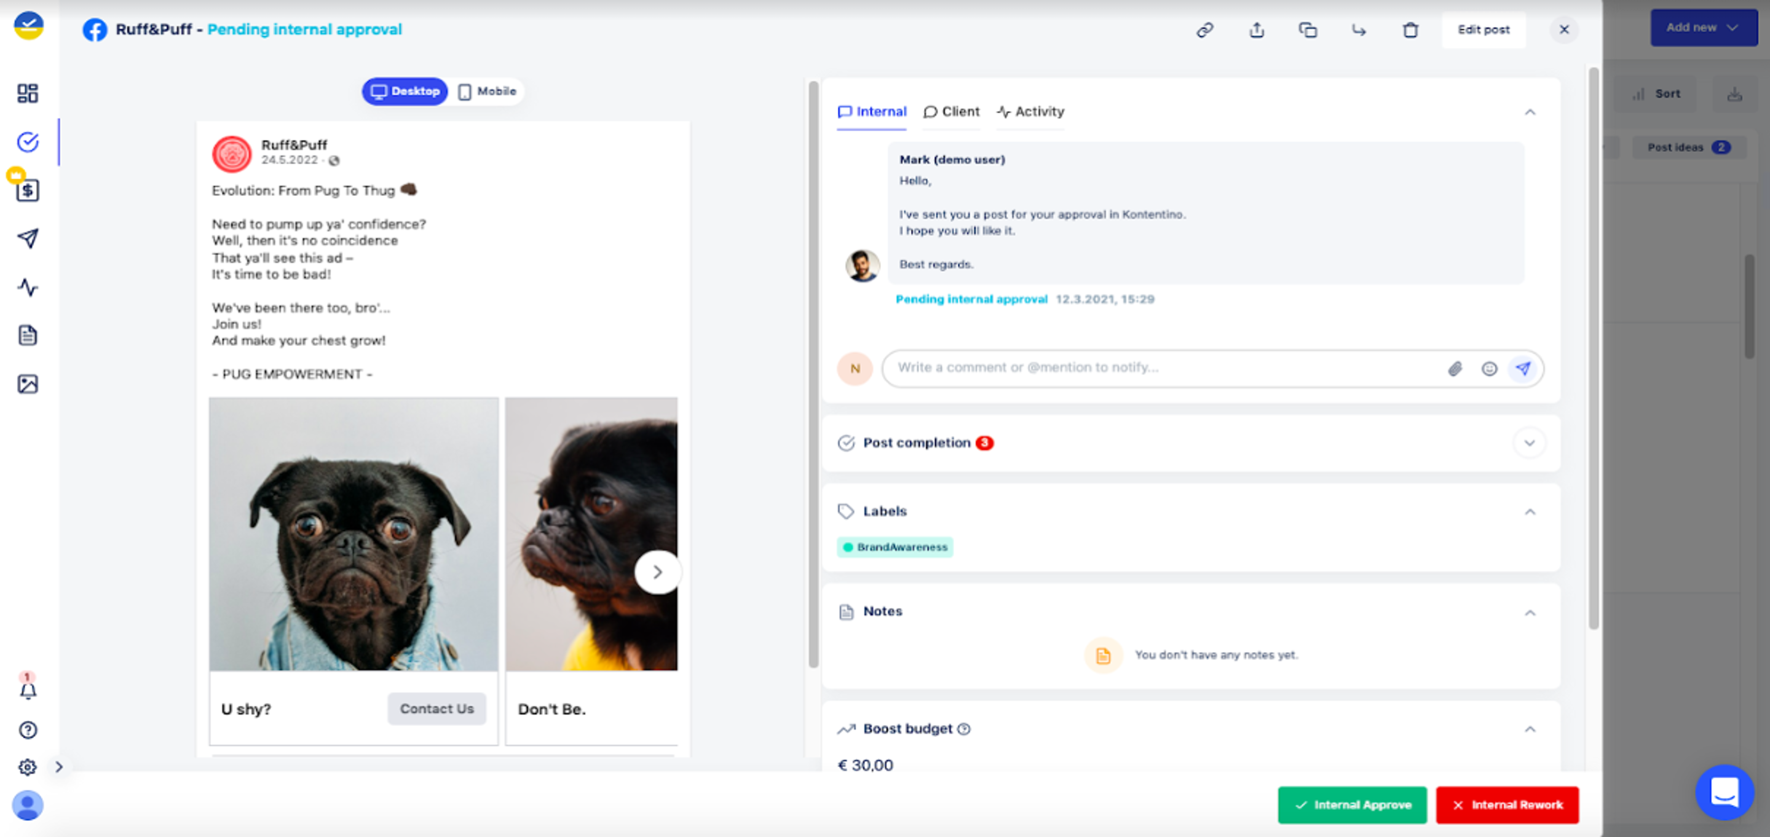
Task: Duplicate the post using copy icon
Action: pos(1308,29)
